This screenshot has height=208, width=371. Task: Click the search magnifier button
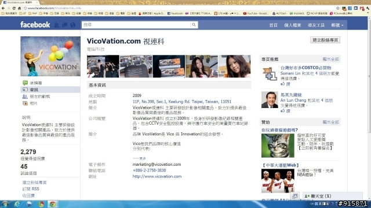pos(194,24)
